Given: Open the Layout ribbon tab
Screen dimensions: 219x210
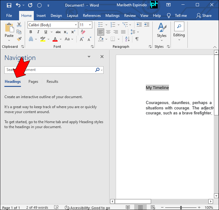Looking at the screenshot, I should (x=73, y=16).
